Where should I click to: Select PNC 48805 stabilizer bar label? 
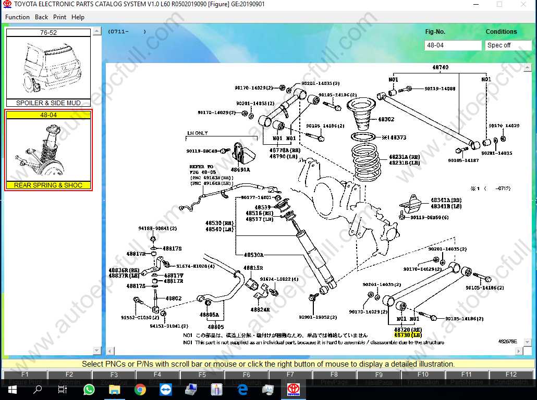point(216,327)
